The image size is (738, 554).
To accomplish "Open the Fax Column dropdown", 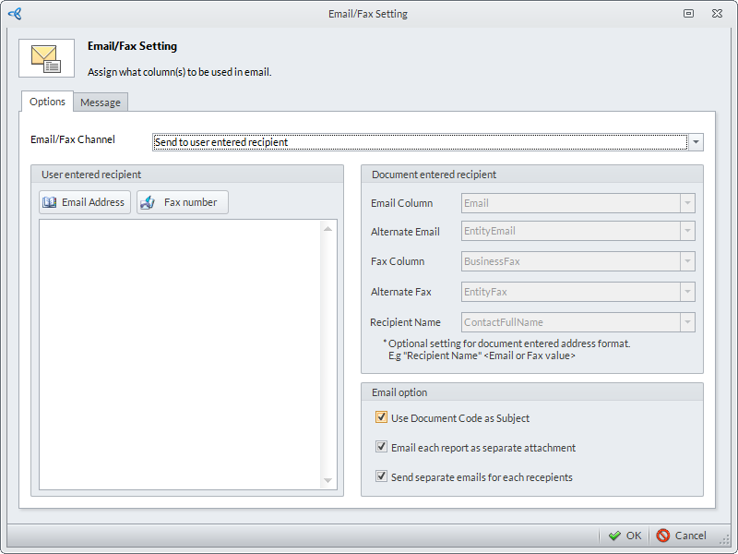I will tap(687, 262).
